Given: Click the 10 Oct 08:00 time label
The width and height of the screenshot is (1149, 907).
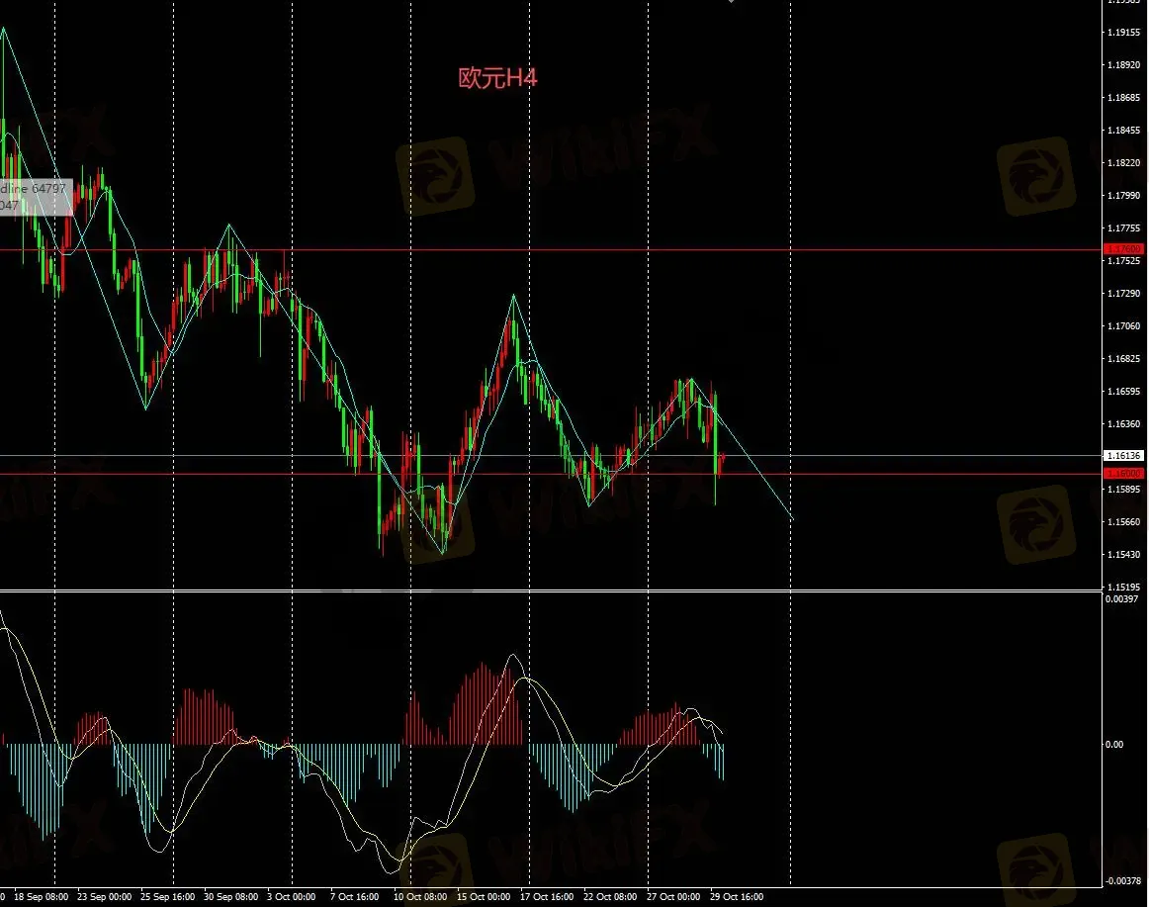Looking at the screenshot, I should [420, 897].
